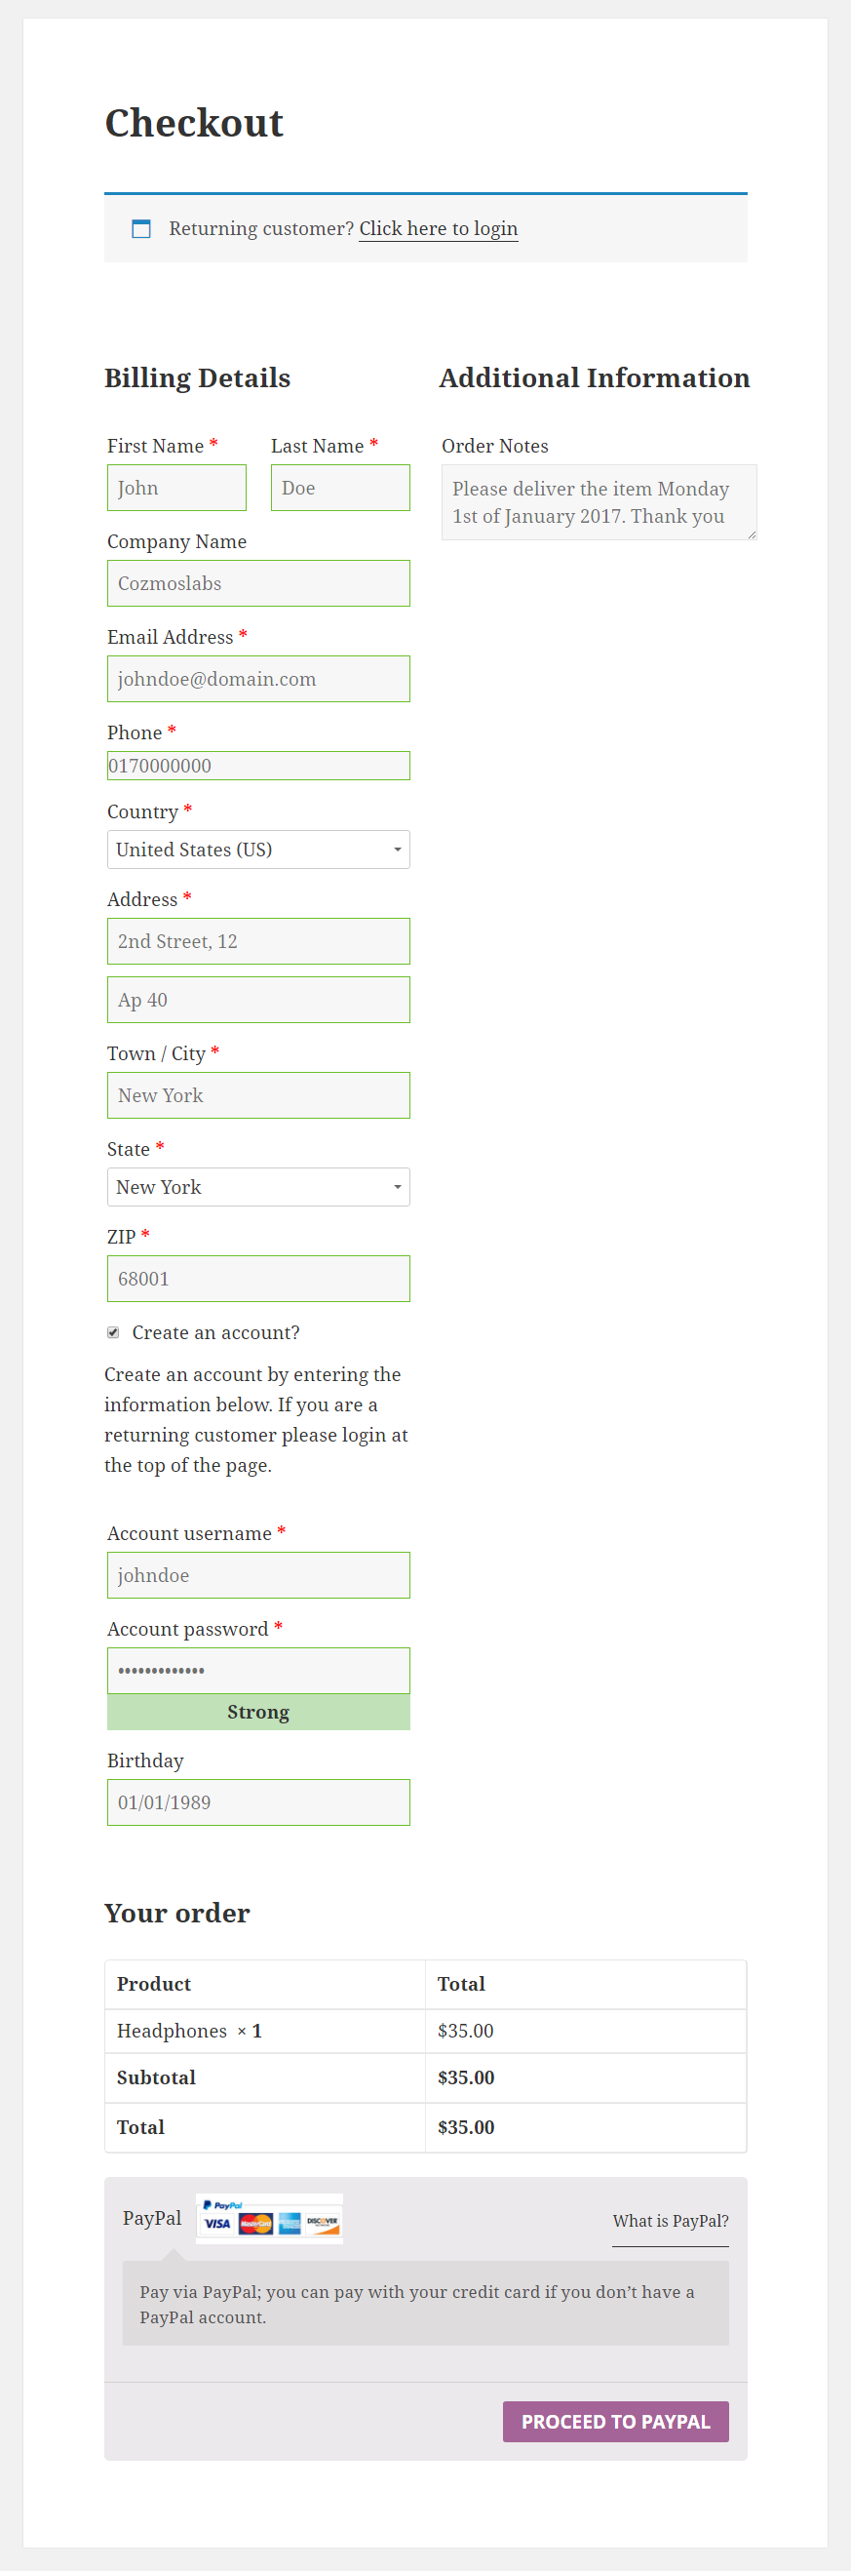
Task: Click the Country dropdown arrow
Action: coord(397,850)
